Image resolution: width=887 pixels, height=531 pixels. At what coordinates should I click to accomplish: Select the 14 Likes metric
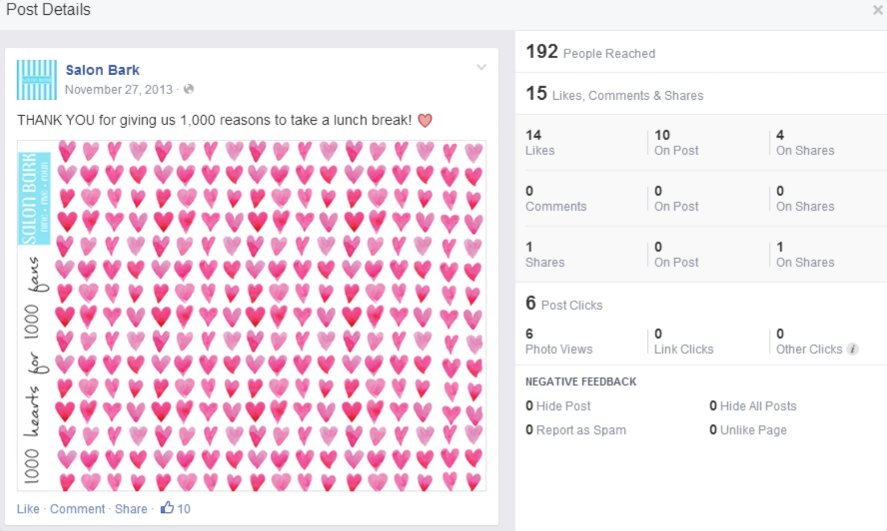540,142
